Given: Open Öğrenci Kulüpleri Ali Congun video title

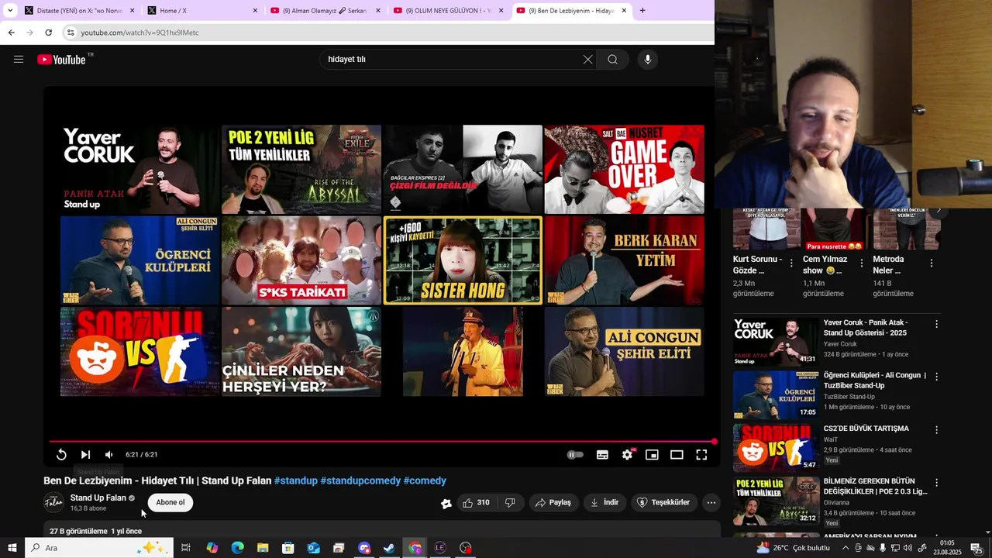Looking at the screenshot, I should click(875, 381).
